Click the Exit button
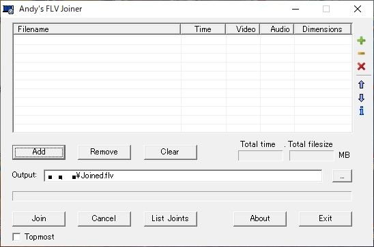This screenshot has height=247, width=374. coord(326,219)
